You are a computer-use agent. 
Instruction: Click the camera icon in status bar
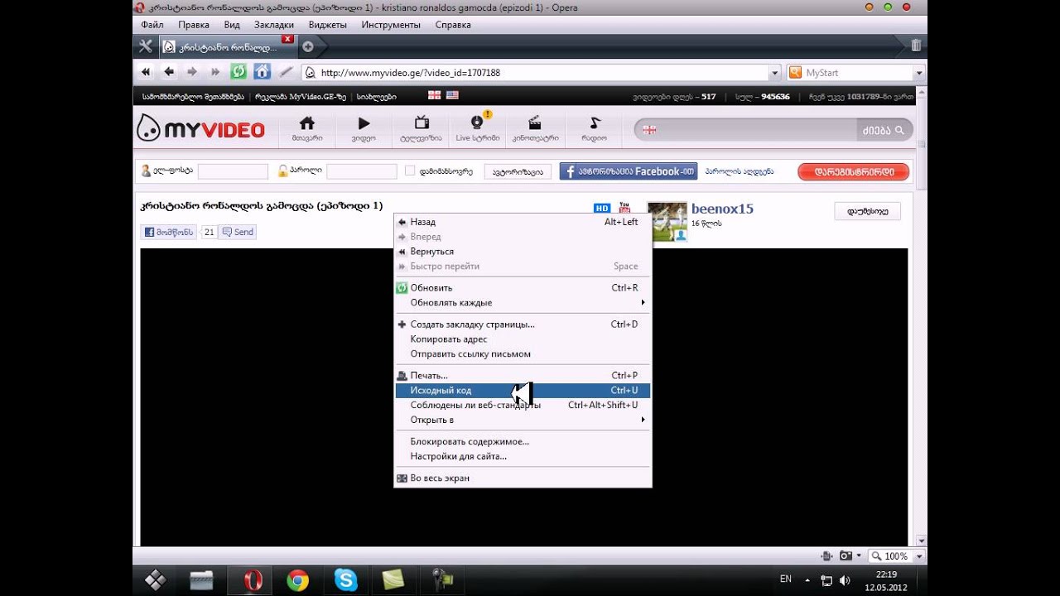(846, 556)
